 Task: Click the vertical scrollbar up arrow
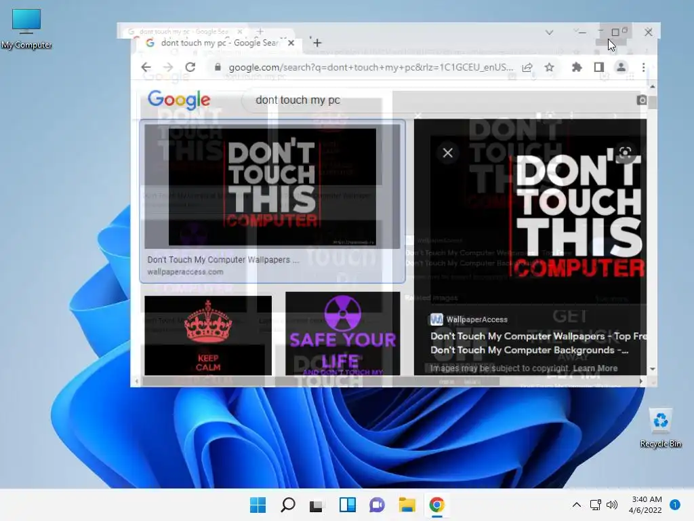click(x=653, y=86)
